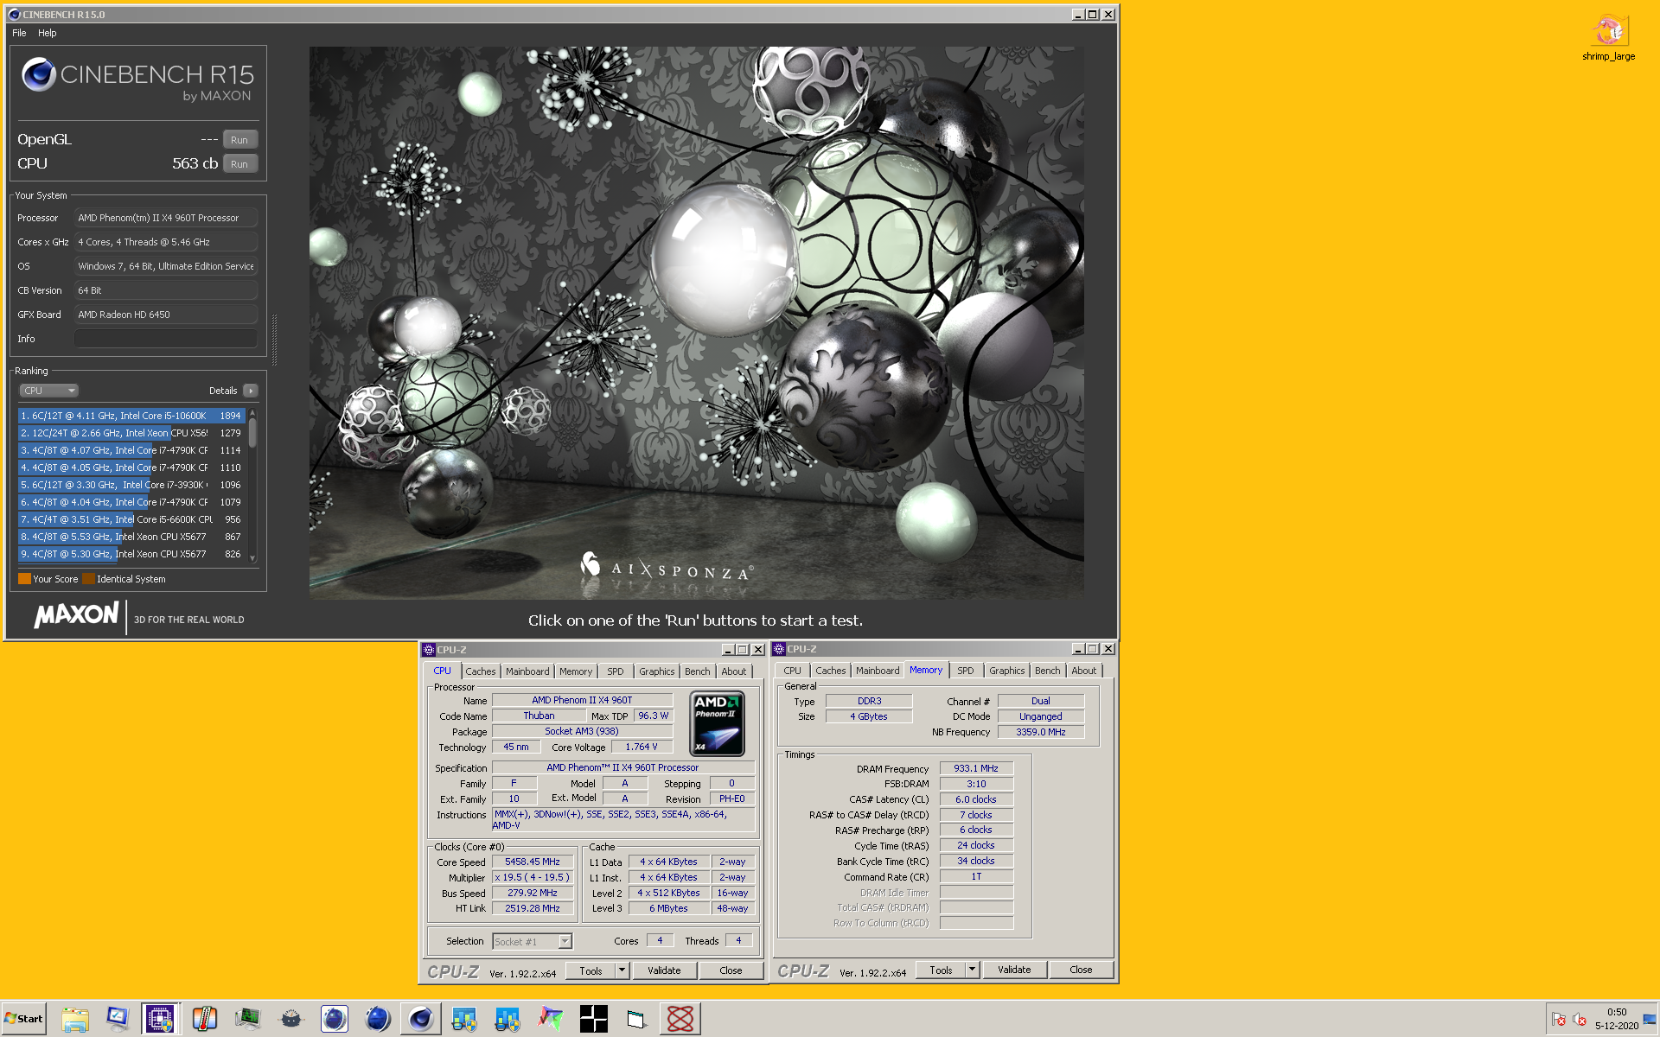Open the shrimp_large desktop icon
1660x1037 pixels.
[x=1608, y=37]
